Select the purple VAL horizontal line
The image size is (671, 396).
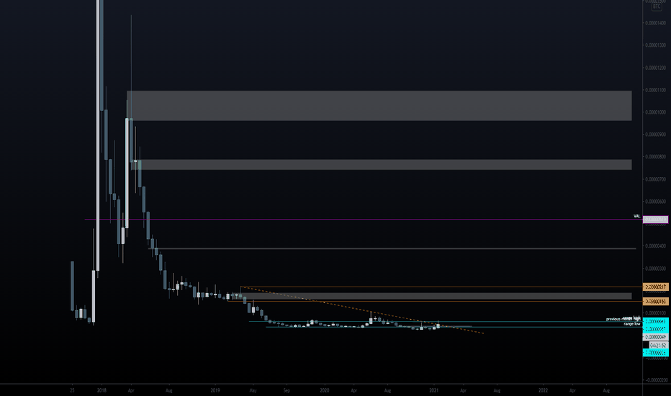click(x=364, y=219)
